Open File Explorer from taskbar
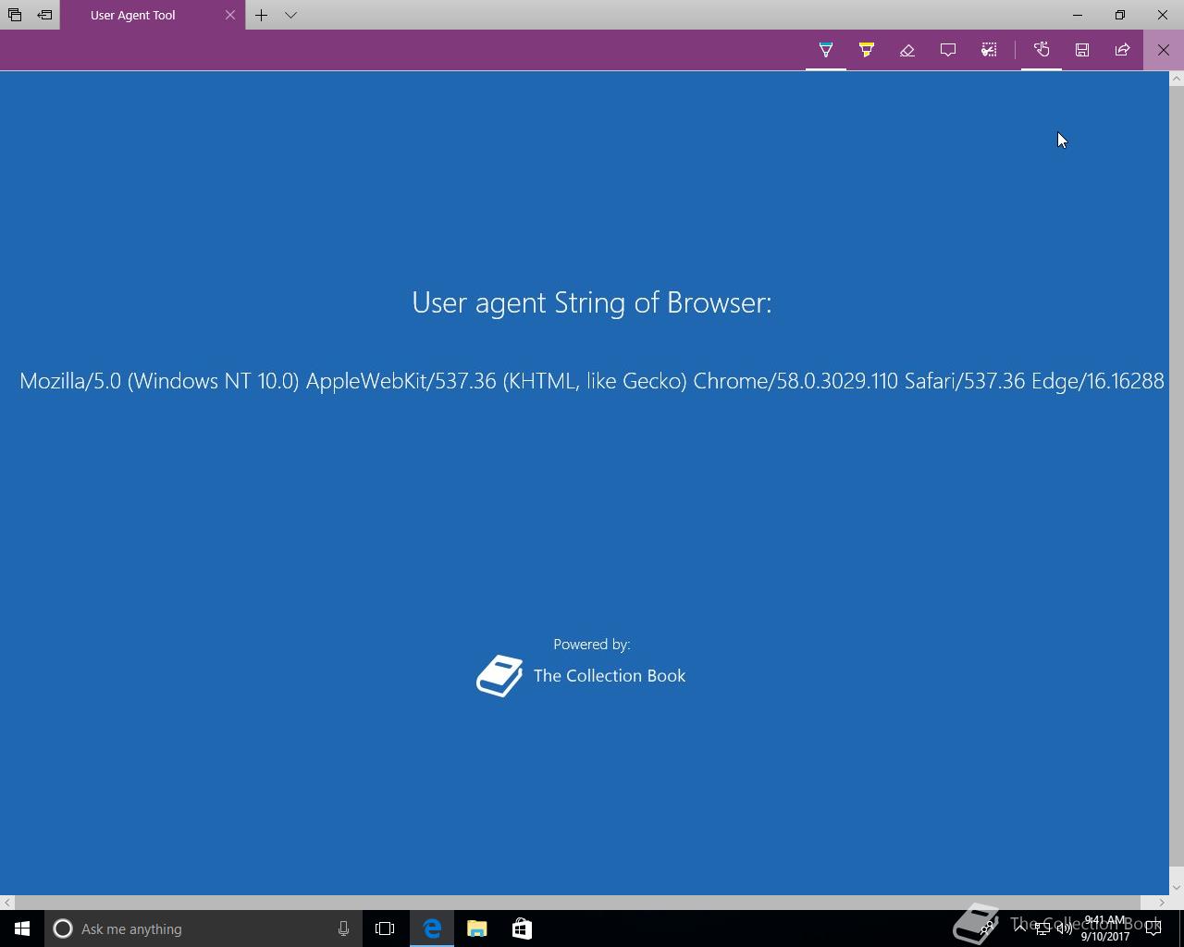The width and height of the screenshot is (1184, 947). point(476,929)
